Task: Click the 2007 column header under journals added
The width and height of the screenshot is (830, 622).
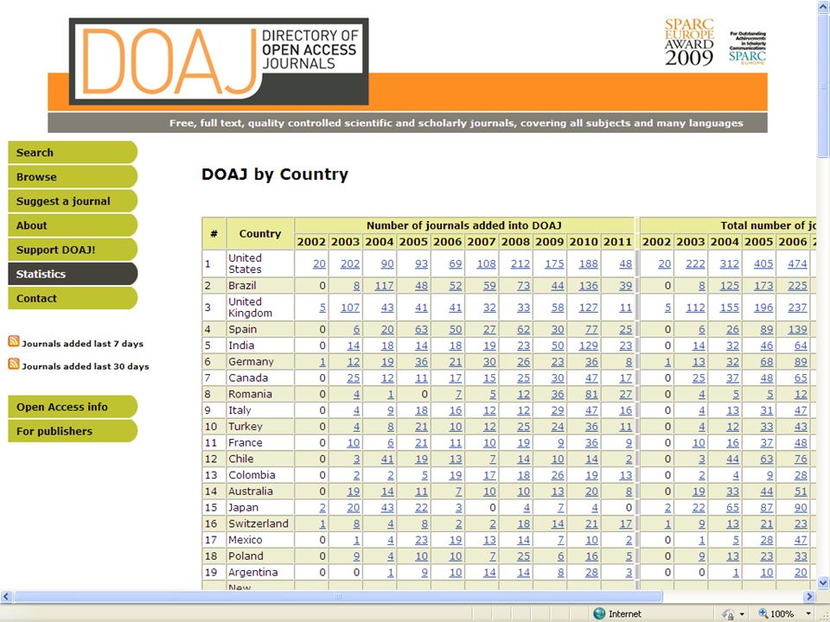Action: point(482,242)
